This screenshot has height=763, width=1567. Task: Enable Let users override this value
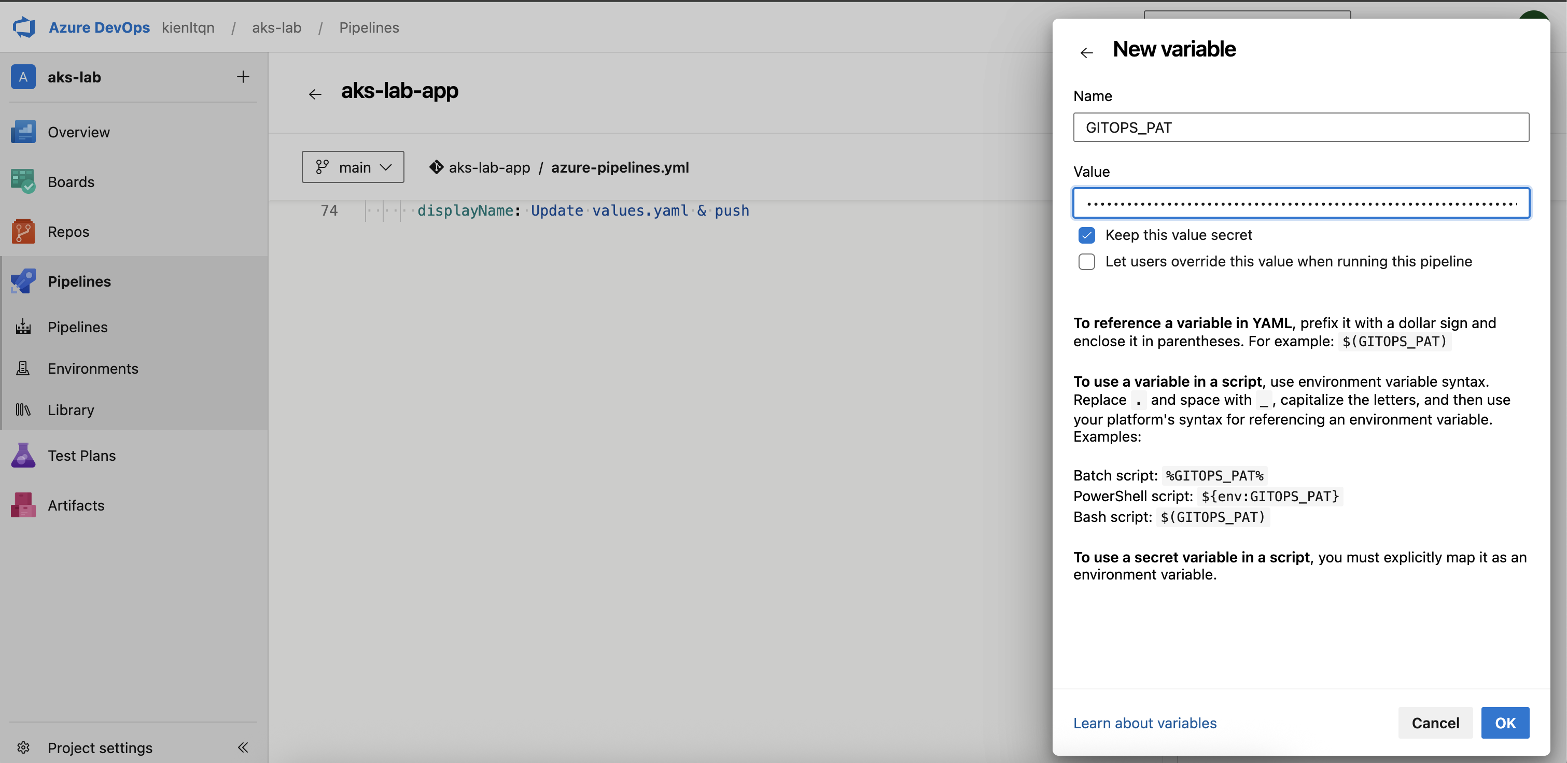[x=1086, y=261]
